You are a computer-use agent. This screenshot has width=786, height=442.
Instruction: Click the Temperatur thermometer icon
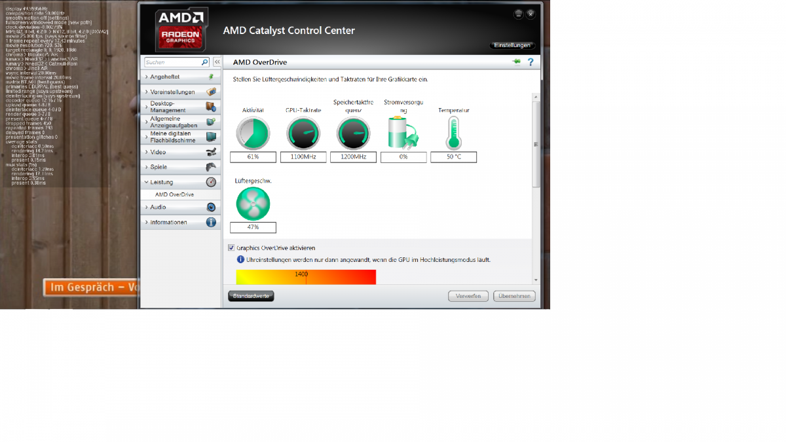[454, 134]
